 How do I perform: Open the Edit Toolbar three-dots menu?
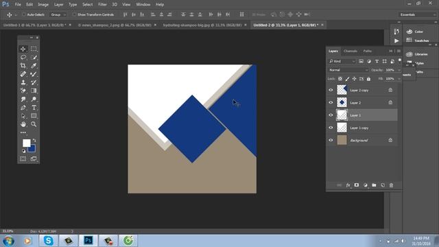[x=23, y=132]
